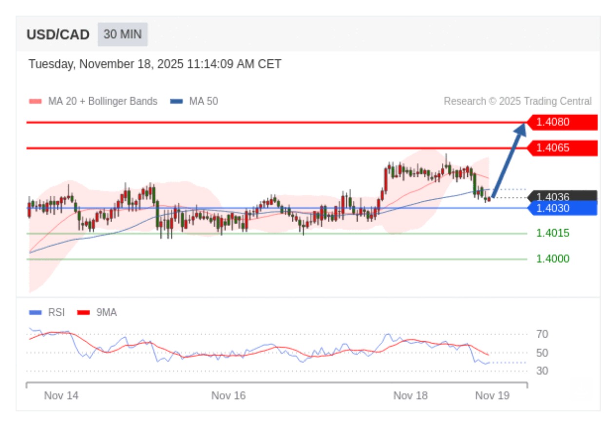Click the 1.4065 resistance price tag
The width and height of the screenshot is (608, 421).
point(563,148)
